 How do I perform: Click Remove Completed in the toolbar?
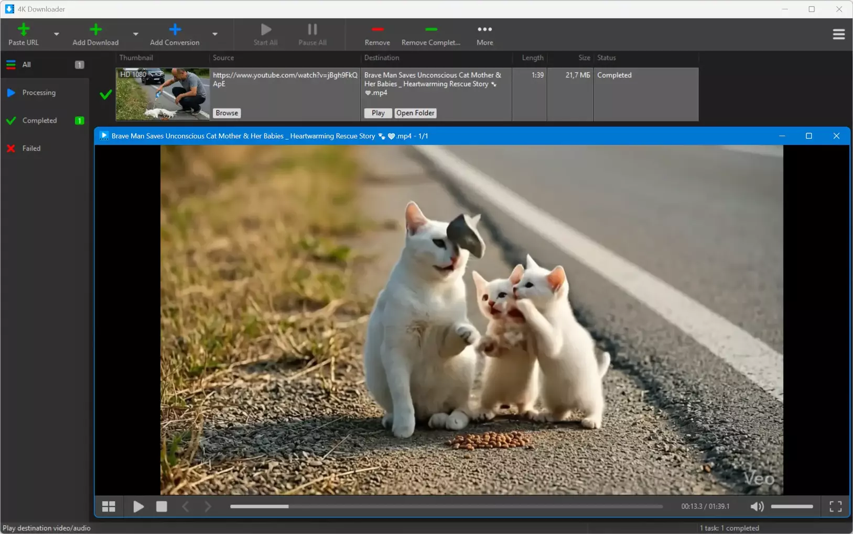coord(430,35)
